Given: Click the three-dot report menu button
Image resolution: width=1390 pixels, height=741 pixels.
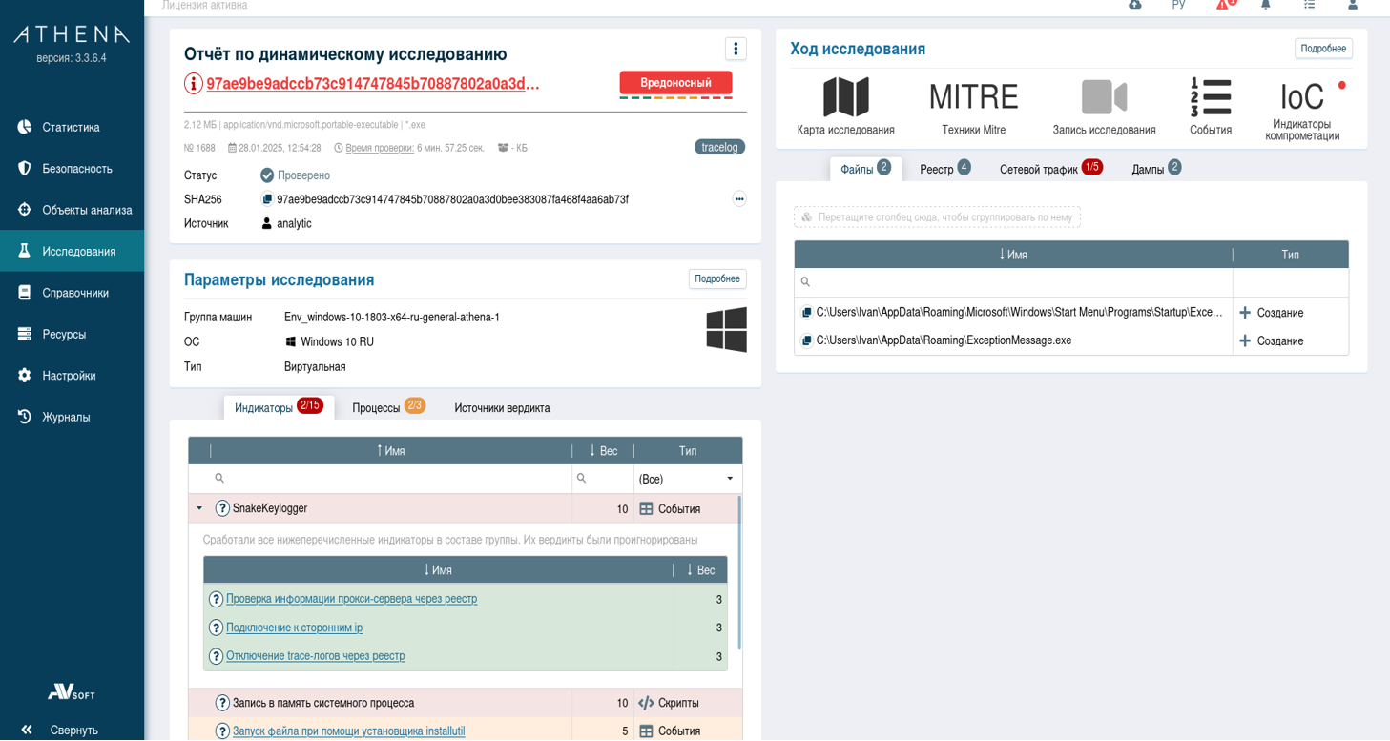Looking at the screenshot, I should tap(735, 49).
